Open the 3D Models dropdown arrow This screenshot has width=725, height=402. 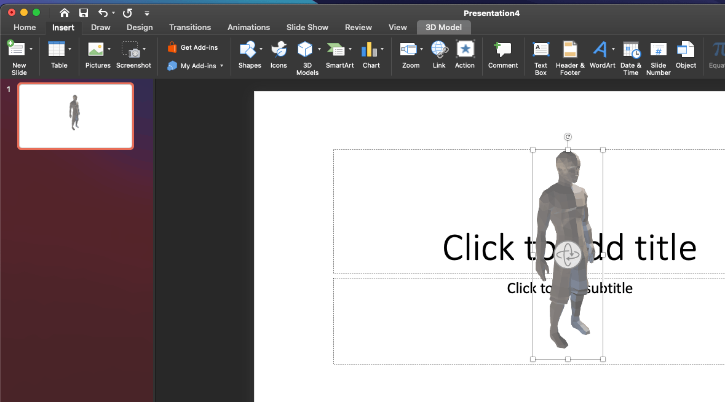tap(319, 49)
